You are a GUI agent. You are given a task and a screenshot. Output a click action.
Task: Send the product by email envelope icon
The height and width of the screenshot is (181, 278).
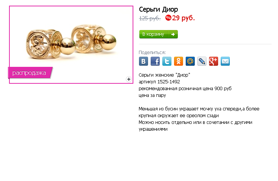tap(225, 61)
